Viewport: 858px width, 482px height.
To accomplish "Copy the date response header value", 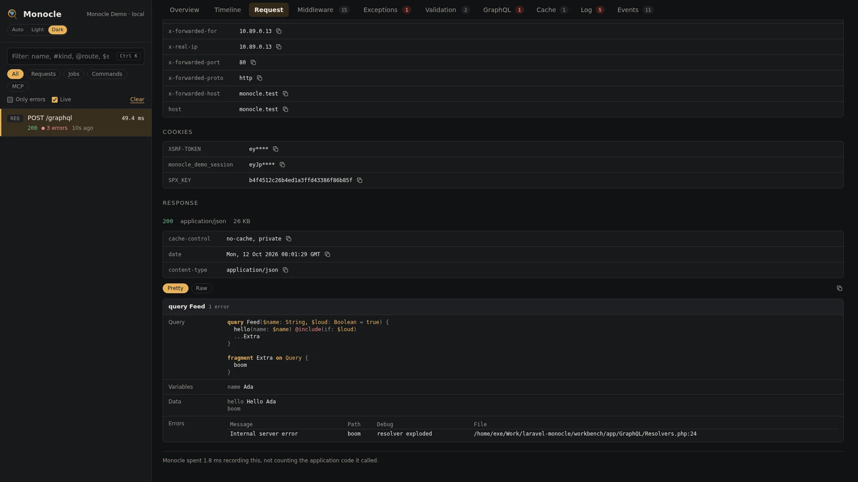I will (x=328, y=254).
